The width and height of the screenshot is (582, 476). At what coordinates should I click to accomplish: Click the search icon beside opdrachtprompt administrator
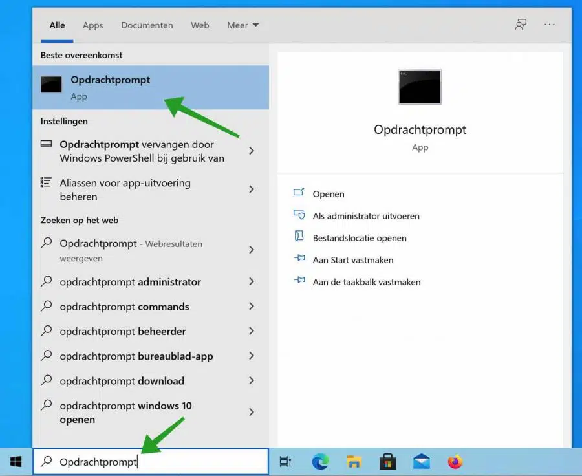(x=47, y=281)
